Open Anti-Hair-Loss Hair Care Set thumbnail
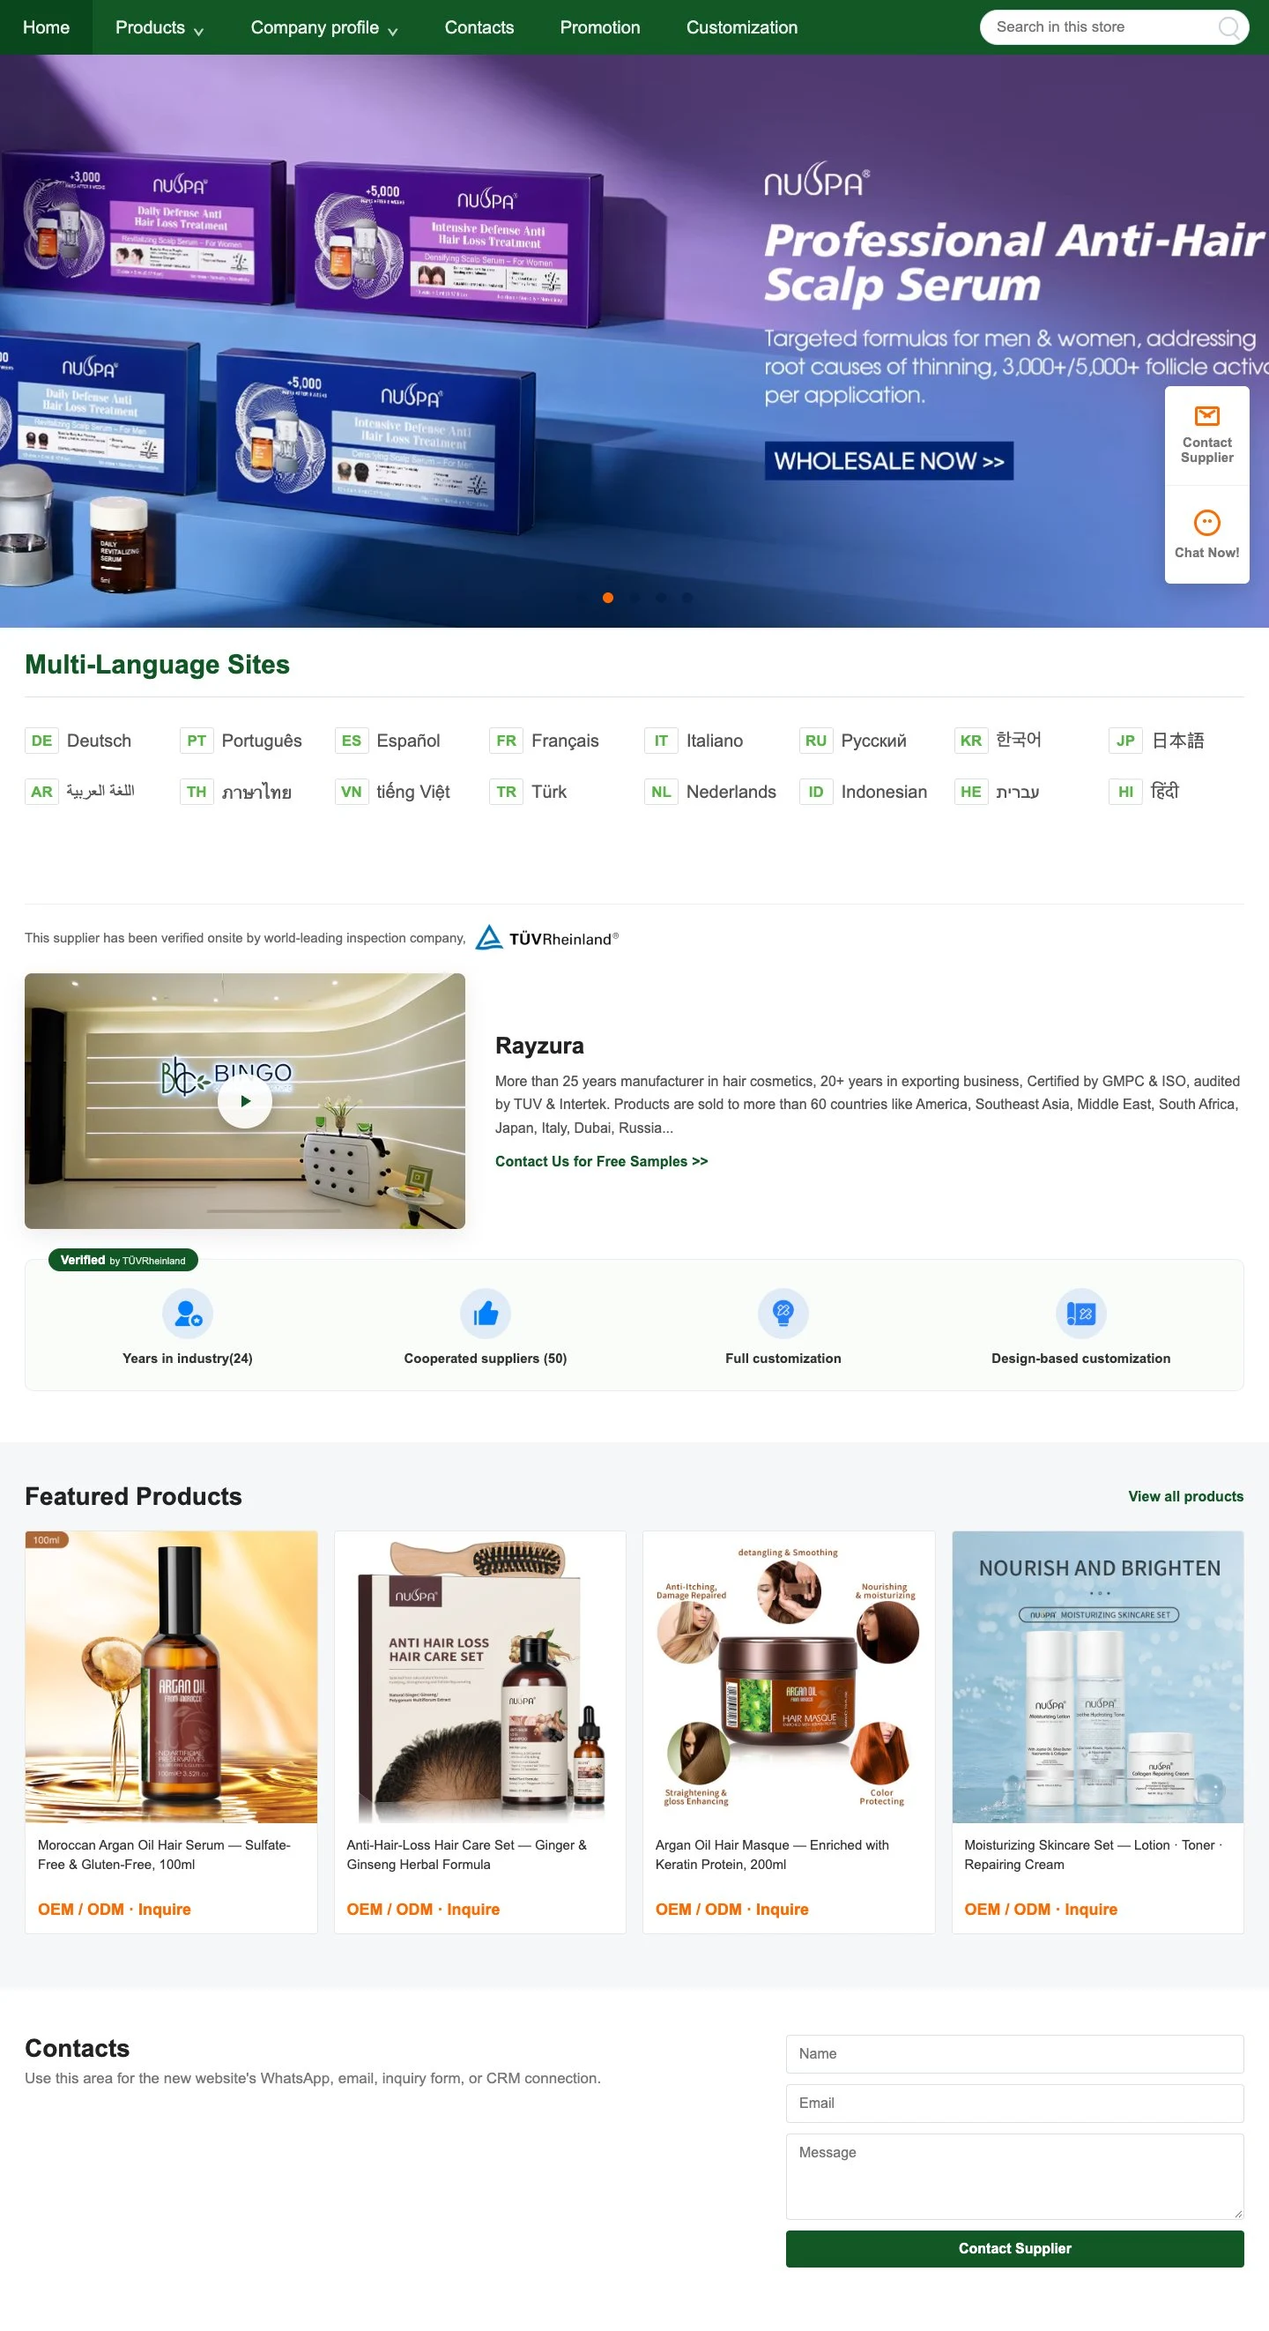Viewport: 1269px width, 2331px height. coord(479,1676)
